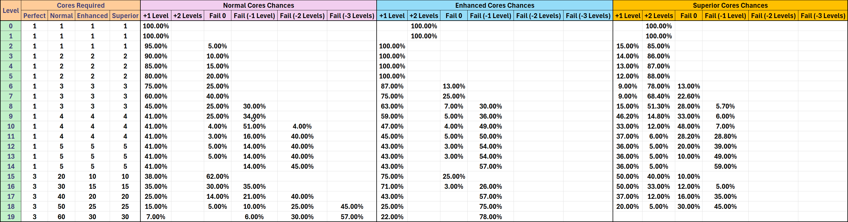
Task: Click the Superior column header under Cores Required
Action: 125,16
